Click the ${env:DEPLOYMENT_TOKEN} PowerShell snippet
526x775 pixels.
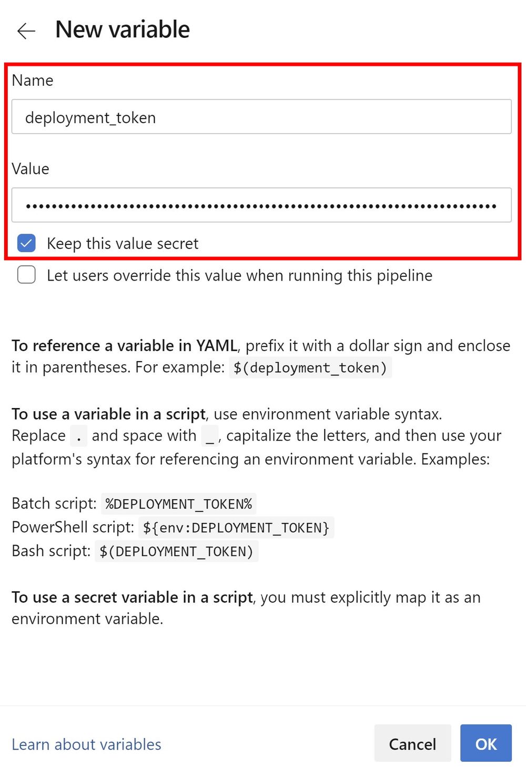point(236,528)
